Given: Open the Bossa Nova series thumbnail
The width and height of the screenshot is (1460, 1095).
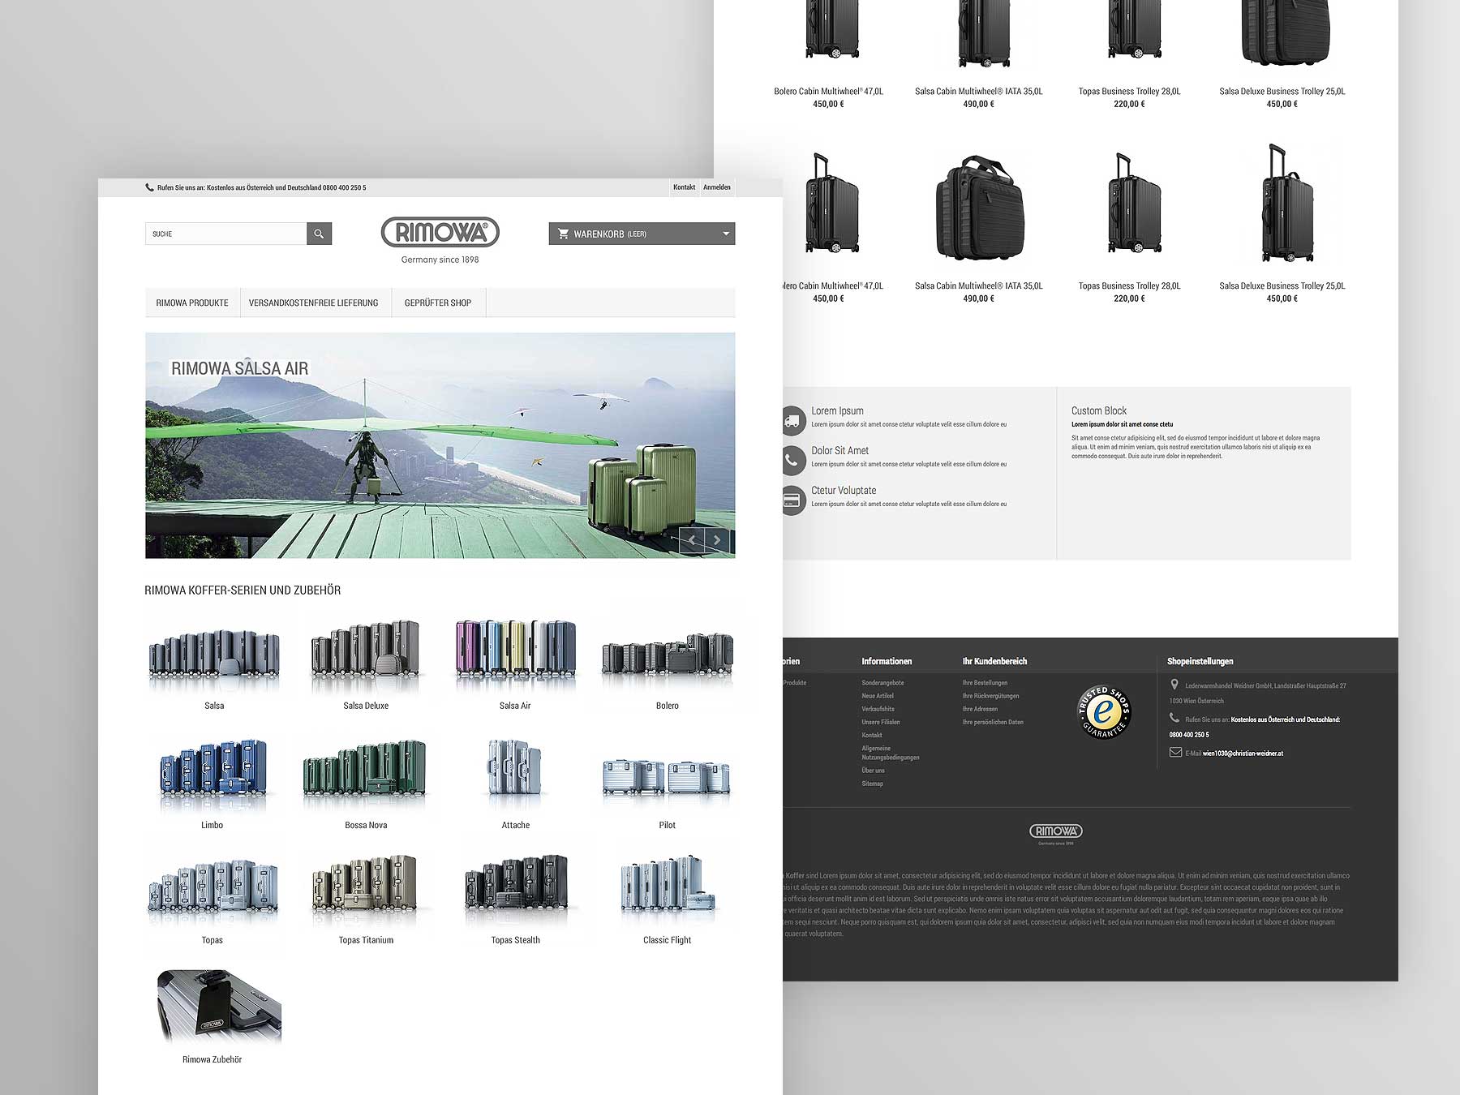Looking at the screenshot, I should point(365,771).
